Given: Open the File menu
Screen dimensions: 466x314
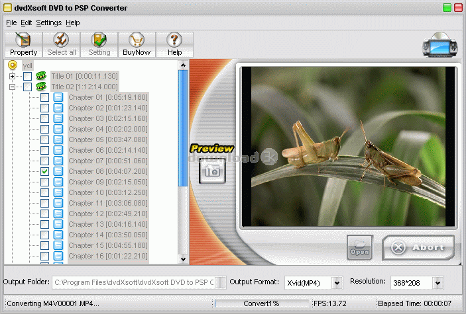Looking at the screenshot, I should [11, 22].
